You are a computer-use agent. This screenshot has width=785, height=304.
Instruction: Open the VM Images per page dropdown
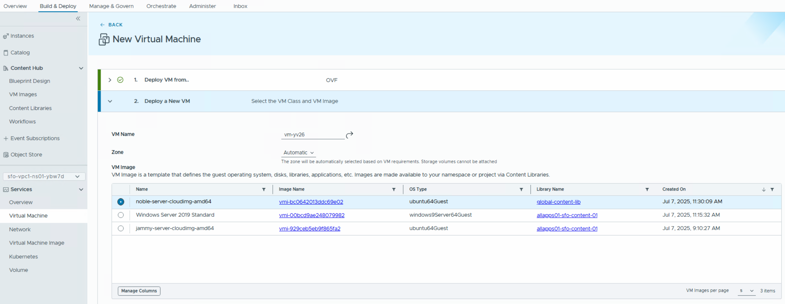coord(746,291)
